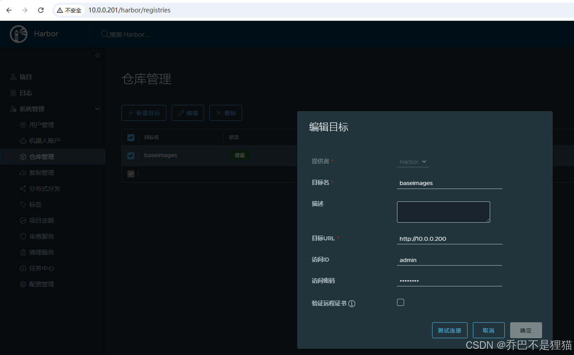Screen dimensions: 574x355
Task: Click the 新建目标 button
Action: (x=144, y=113)
